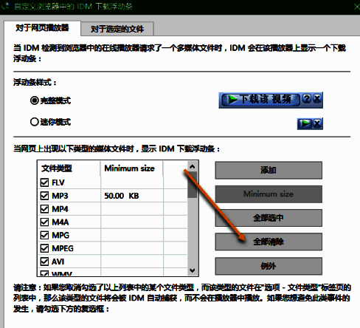Screen dimensions: 360x328
Task: Click the 下载该视频 preview panel button
Action: point(261,100)
